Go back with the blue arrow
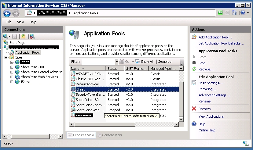The width and height of the screenshot is (253, 150). click(7, 13)
